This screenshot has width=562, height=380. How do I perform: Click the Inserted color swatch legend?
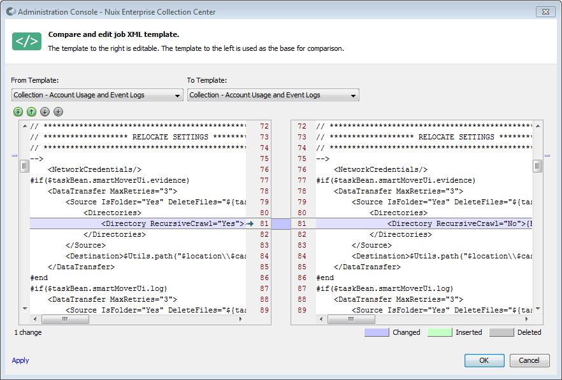coord(440,332)
